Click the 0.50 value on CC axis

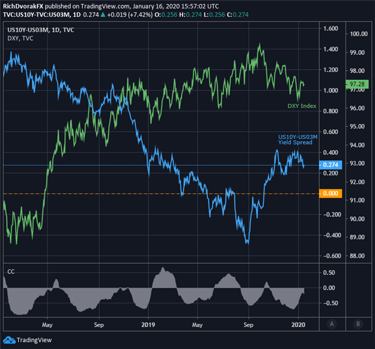tap(329, 273)
